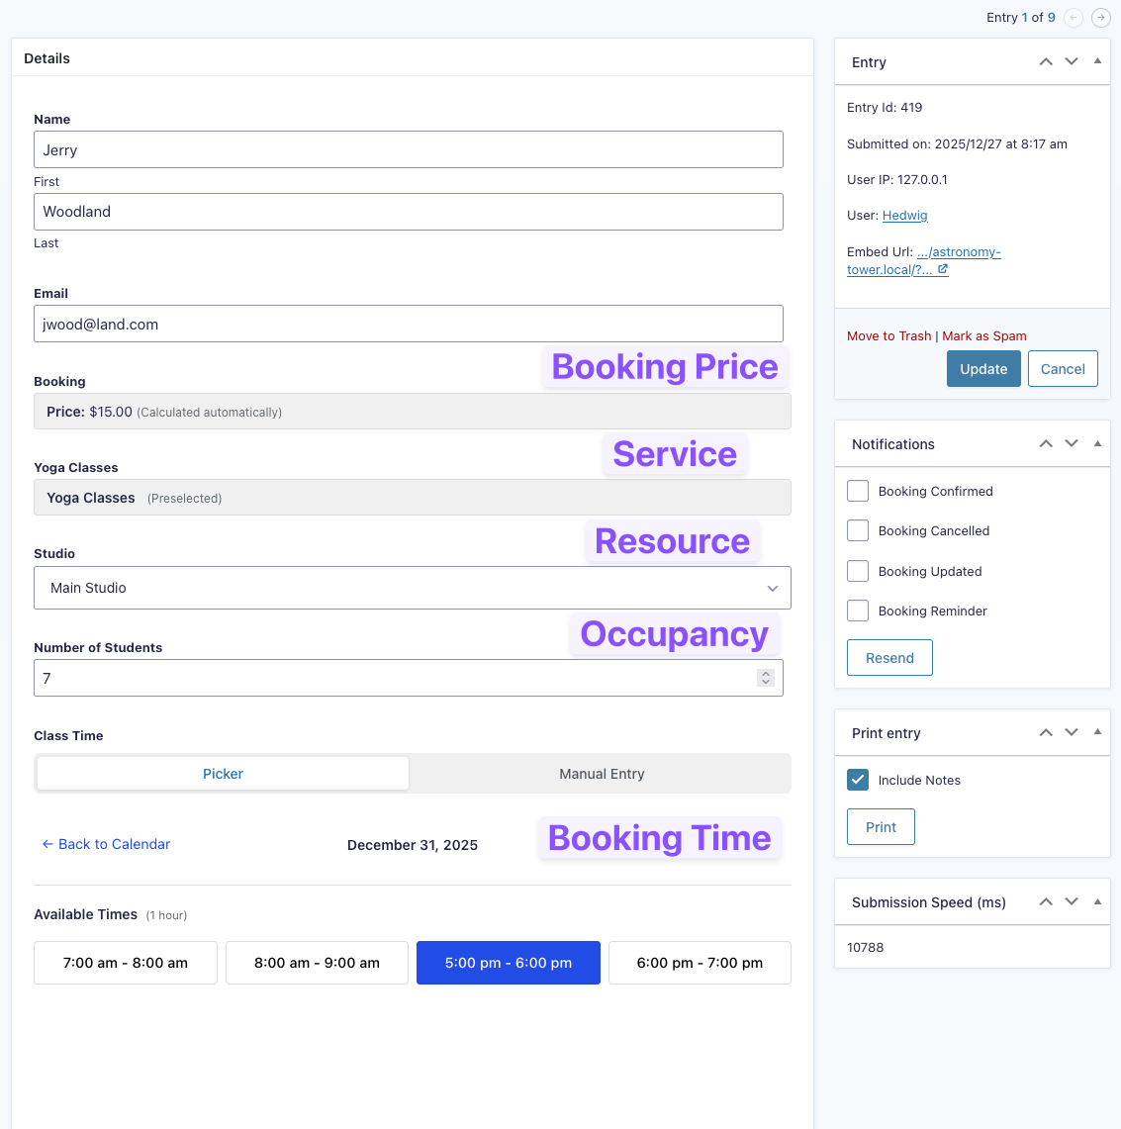The image size is (1121, 1129).
Task: Open the Studio dropdown
Action: (412, 588)
